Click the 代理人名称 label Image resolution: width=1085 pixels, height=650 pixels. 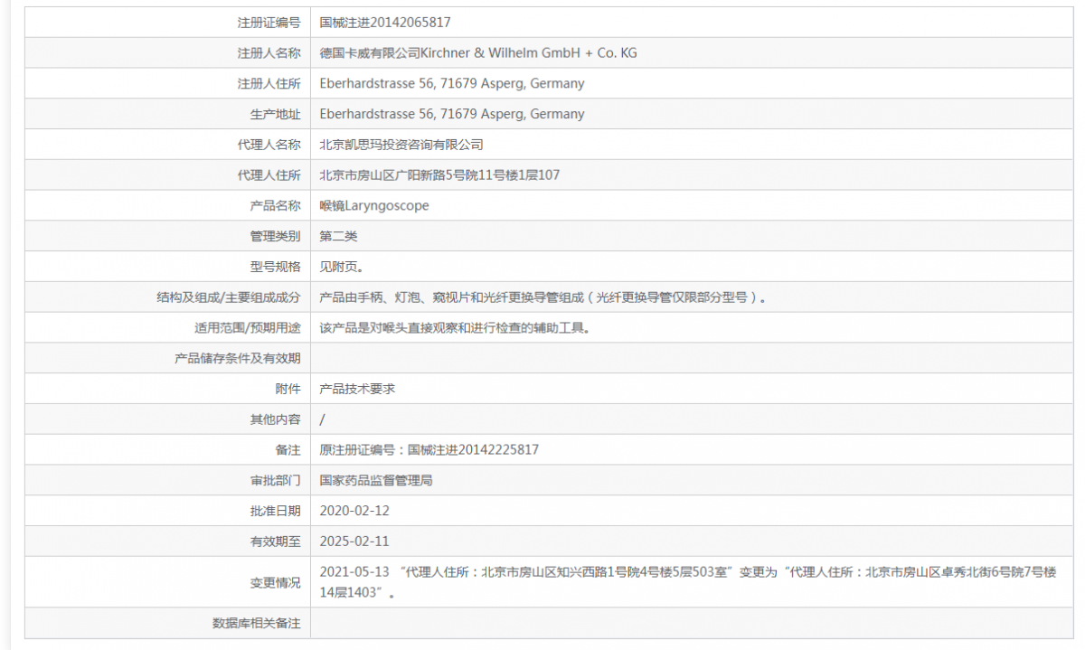[x=269, y=145]
